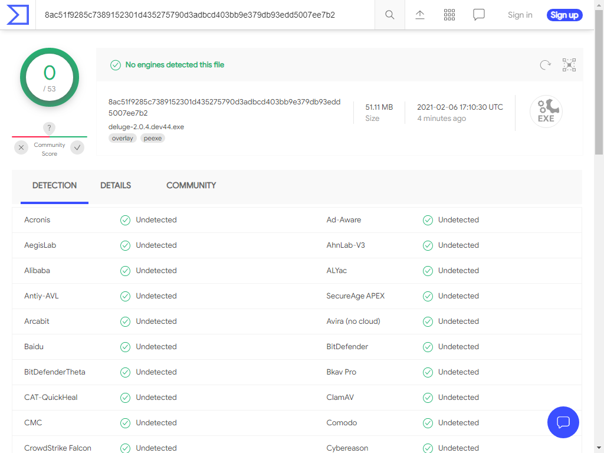Click the reanalyze refresh icon
This screenshot has width=604, height=453.
click(x=545, y=65)
